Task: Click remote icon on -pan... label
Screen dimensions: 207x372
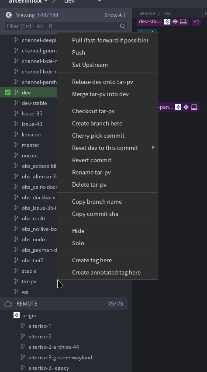Action: point(178,107)
